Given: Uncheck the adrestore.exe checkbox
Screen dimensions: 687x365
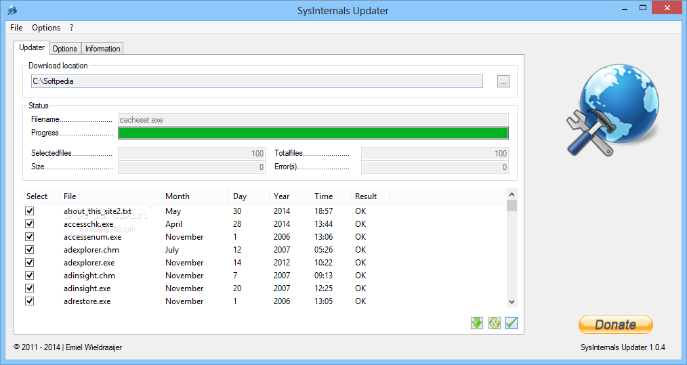Looking at the screenshot, I should coord(29,301).
